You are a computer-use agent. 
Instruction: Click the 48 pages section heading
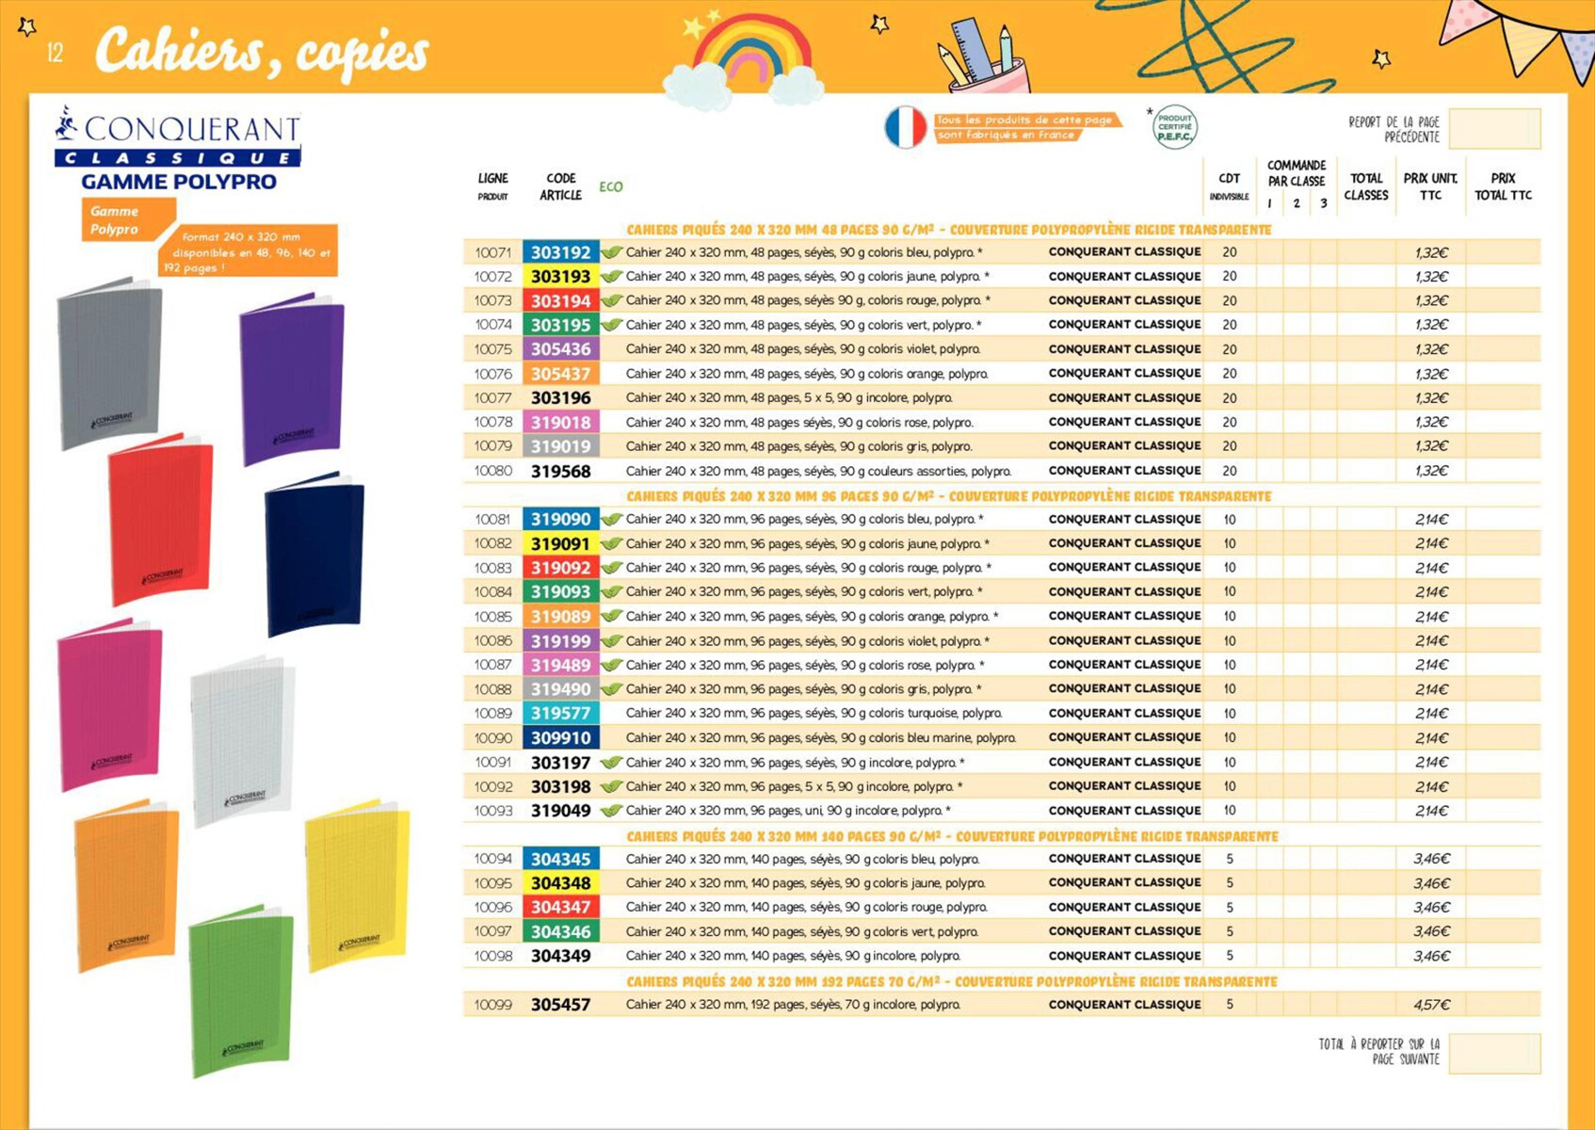point(949,230)
